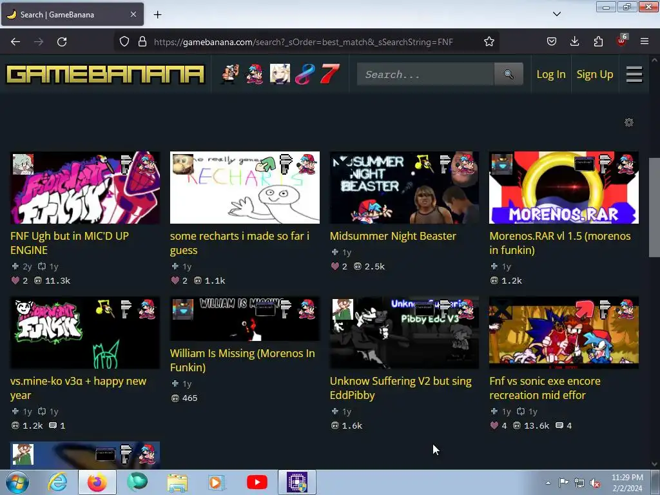Open the results settings gear
660x495 pixels.
[x=629, y=122]
